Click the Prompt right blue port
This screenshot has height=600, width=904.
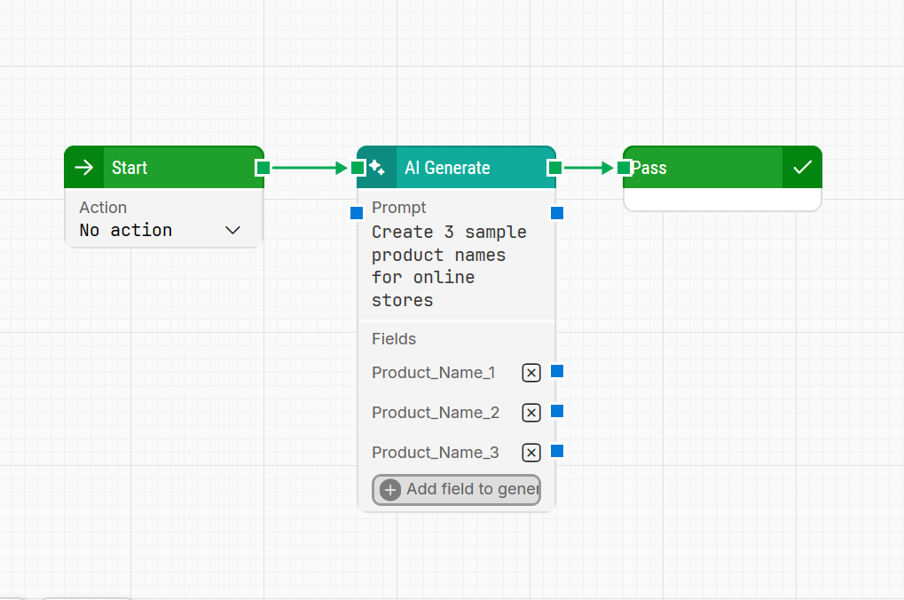(557, 213)
